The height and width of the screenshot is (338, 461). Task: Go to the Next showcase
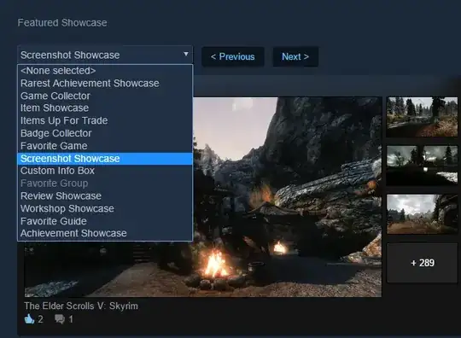pos(295,56)
